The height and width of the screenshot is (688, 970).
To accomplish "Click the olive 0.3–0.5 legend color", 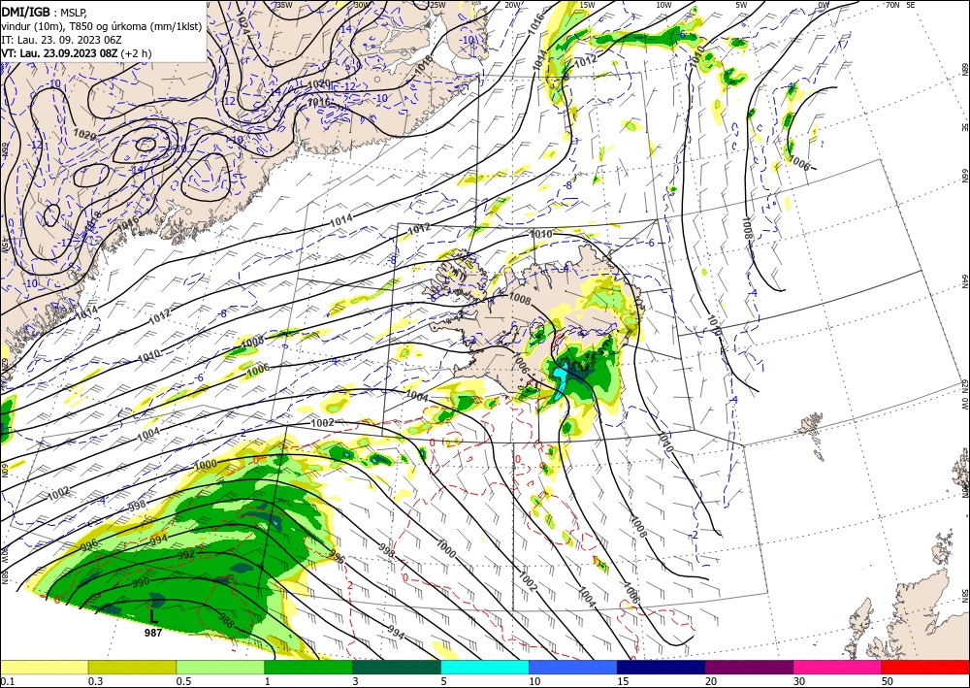I will 132,668.
